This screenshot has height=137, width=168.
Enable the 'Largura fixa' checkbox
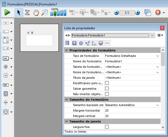107,127
